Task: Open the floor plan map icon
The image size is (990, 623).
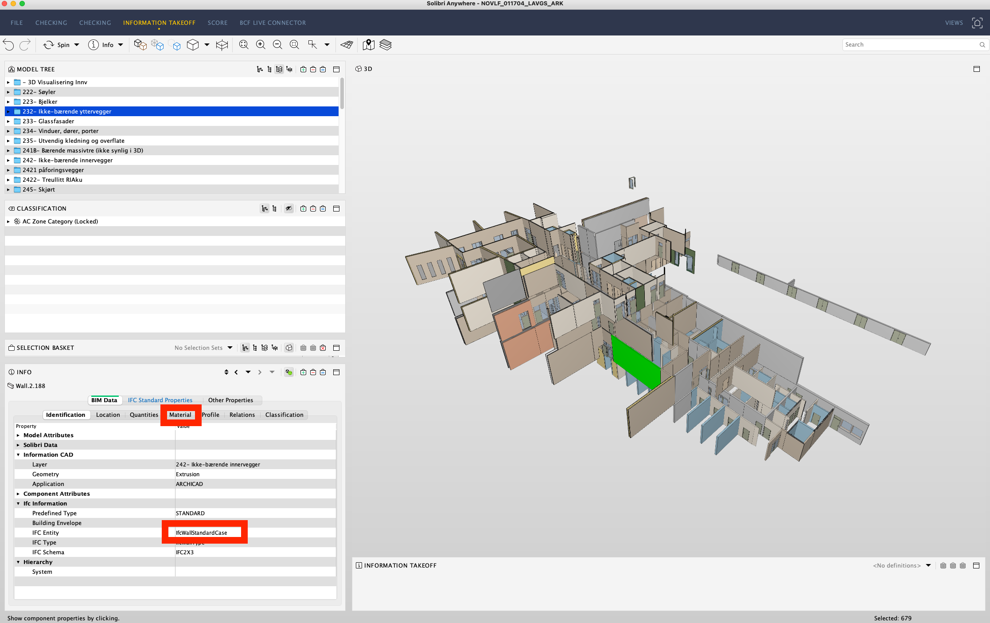Action: (x=368, y=45)
